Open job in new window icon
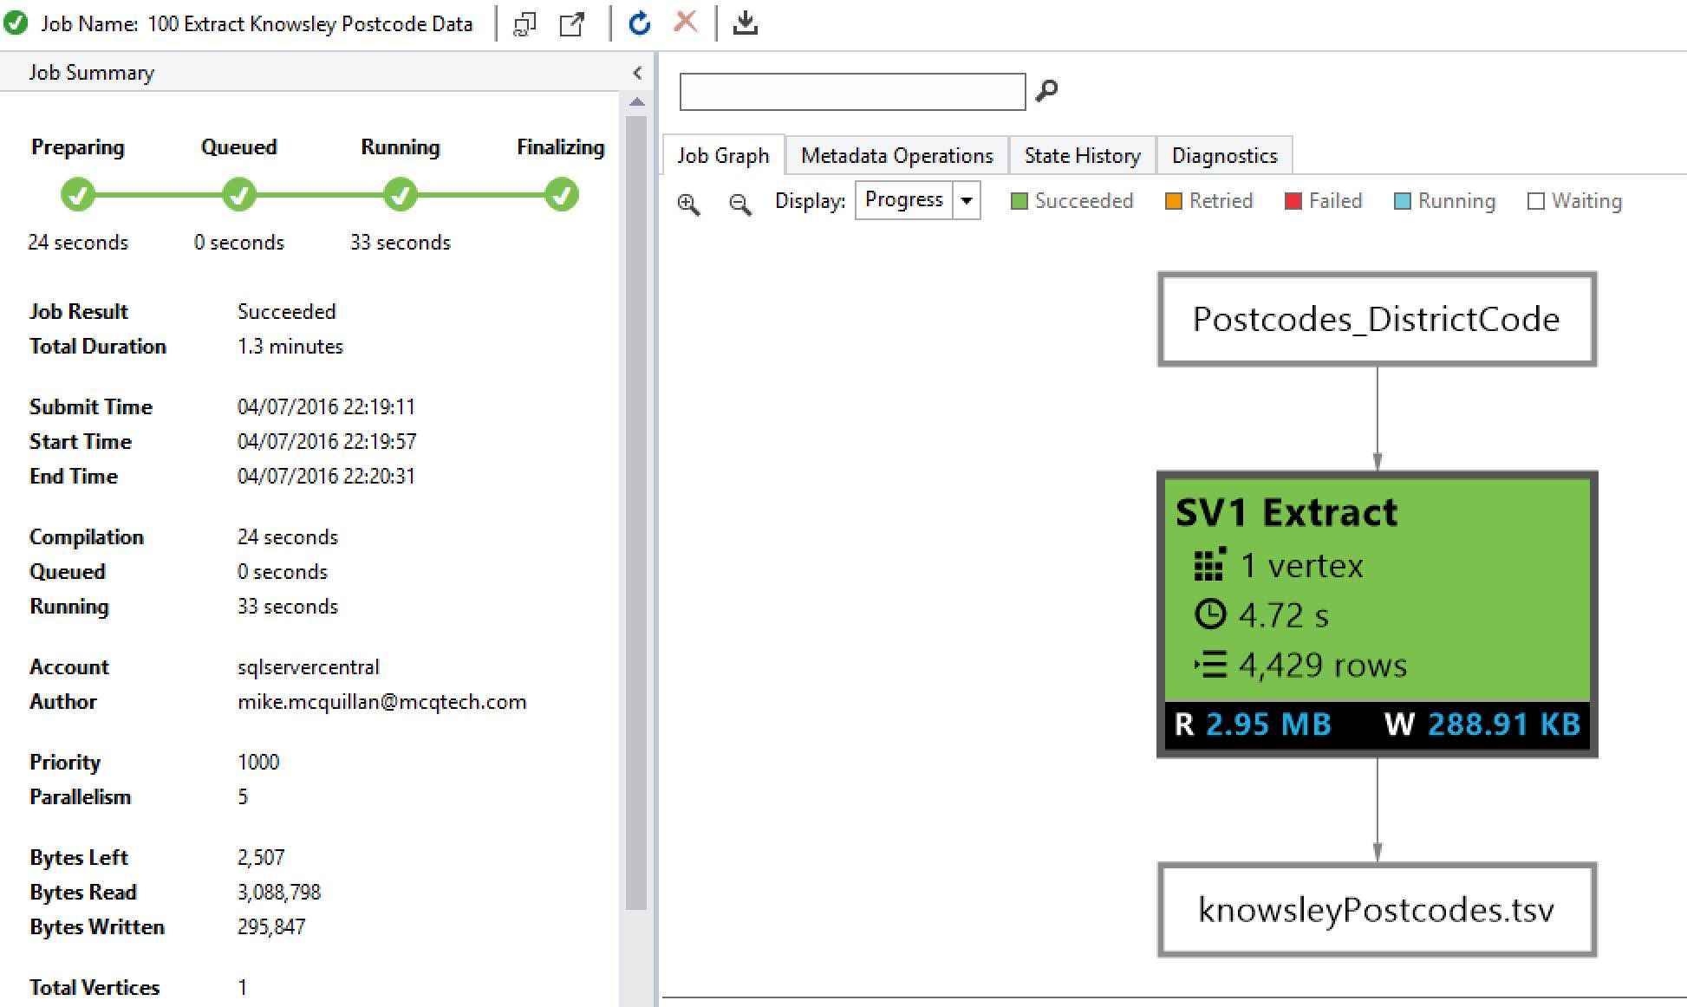The width and height of the screenshot is (1687, 1007). click(571, 24)
